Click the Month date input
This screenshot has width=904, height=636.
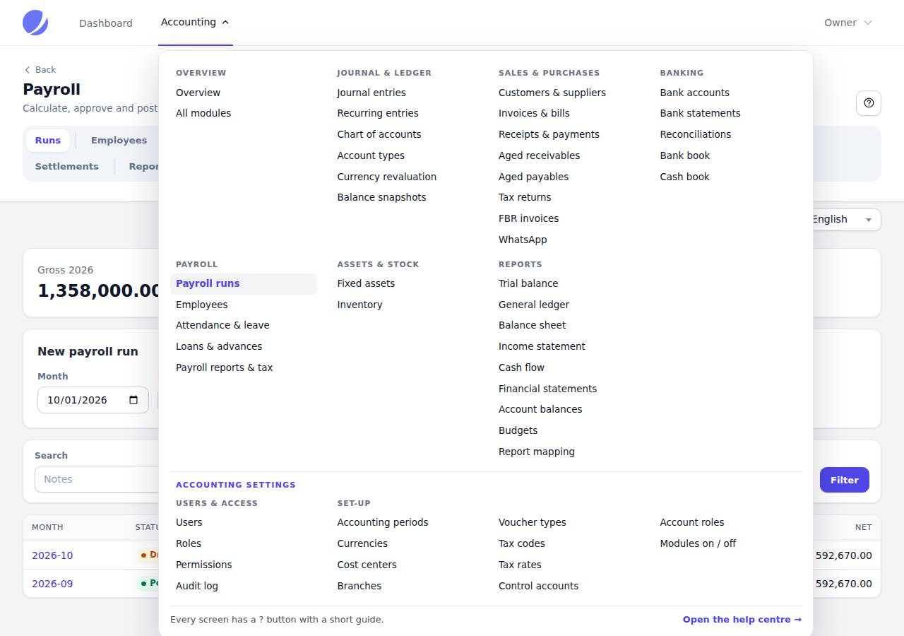coord(93,400)
